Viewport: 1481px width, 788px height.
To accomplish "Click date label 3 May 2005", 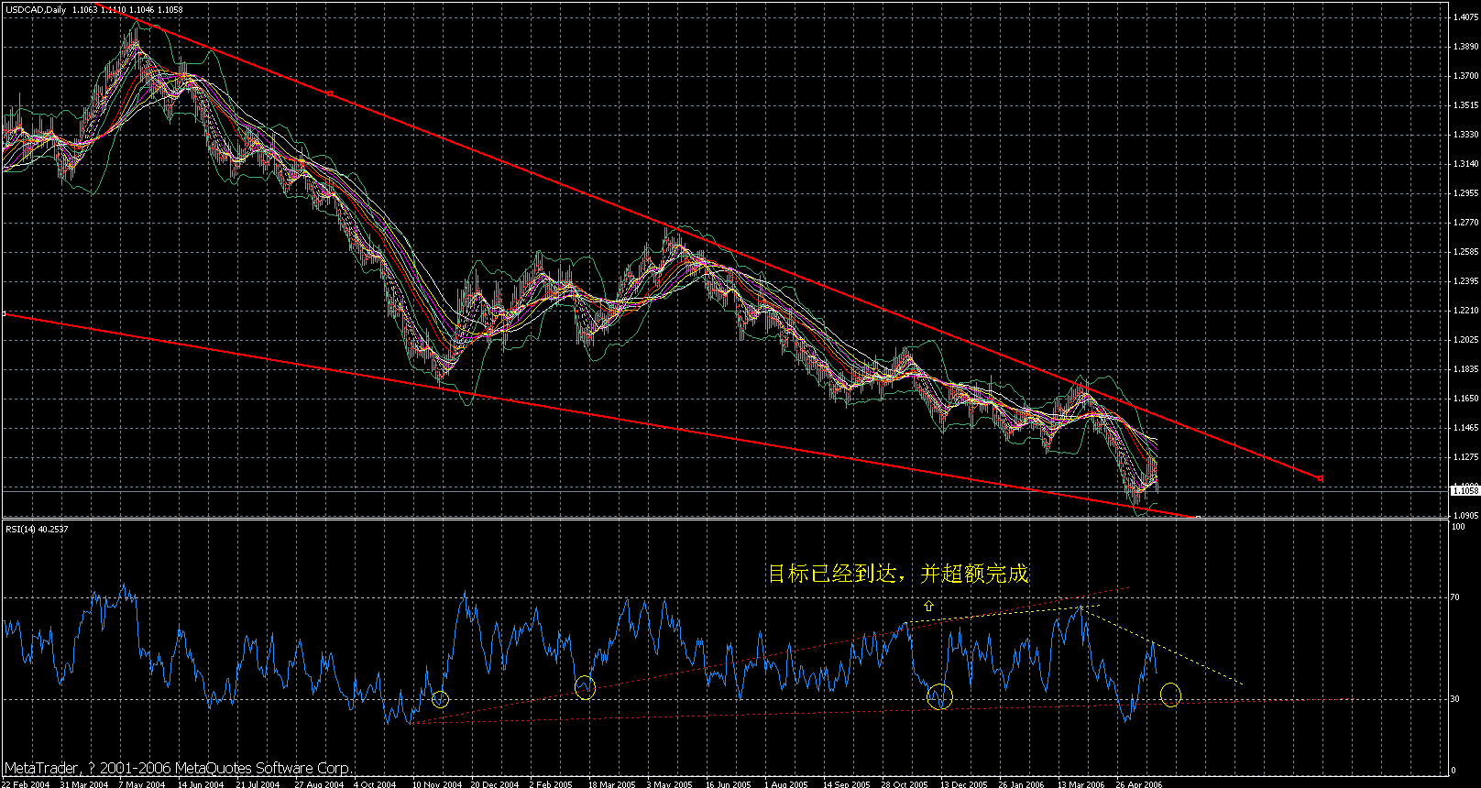I will [670, 783].
